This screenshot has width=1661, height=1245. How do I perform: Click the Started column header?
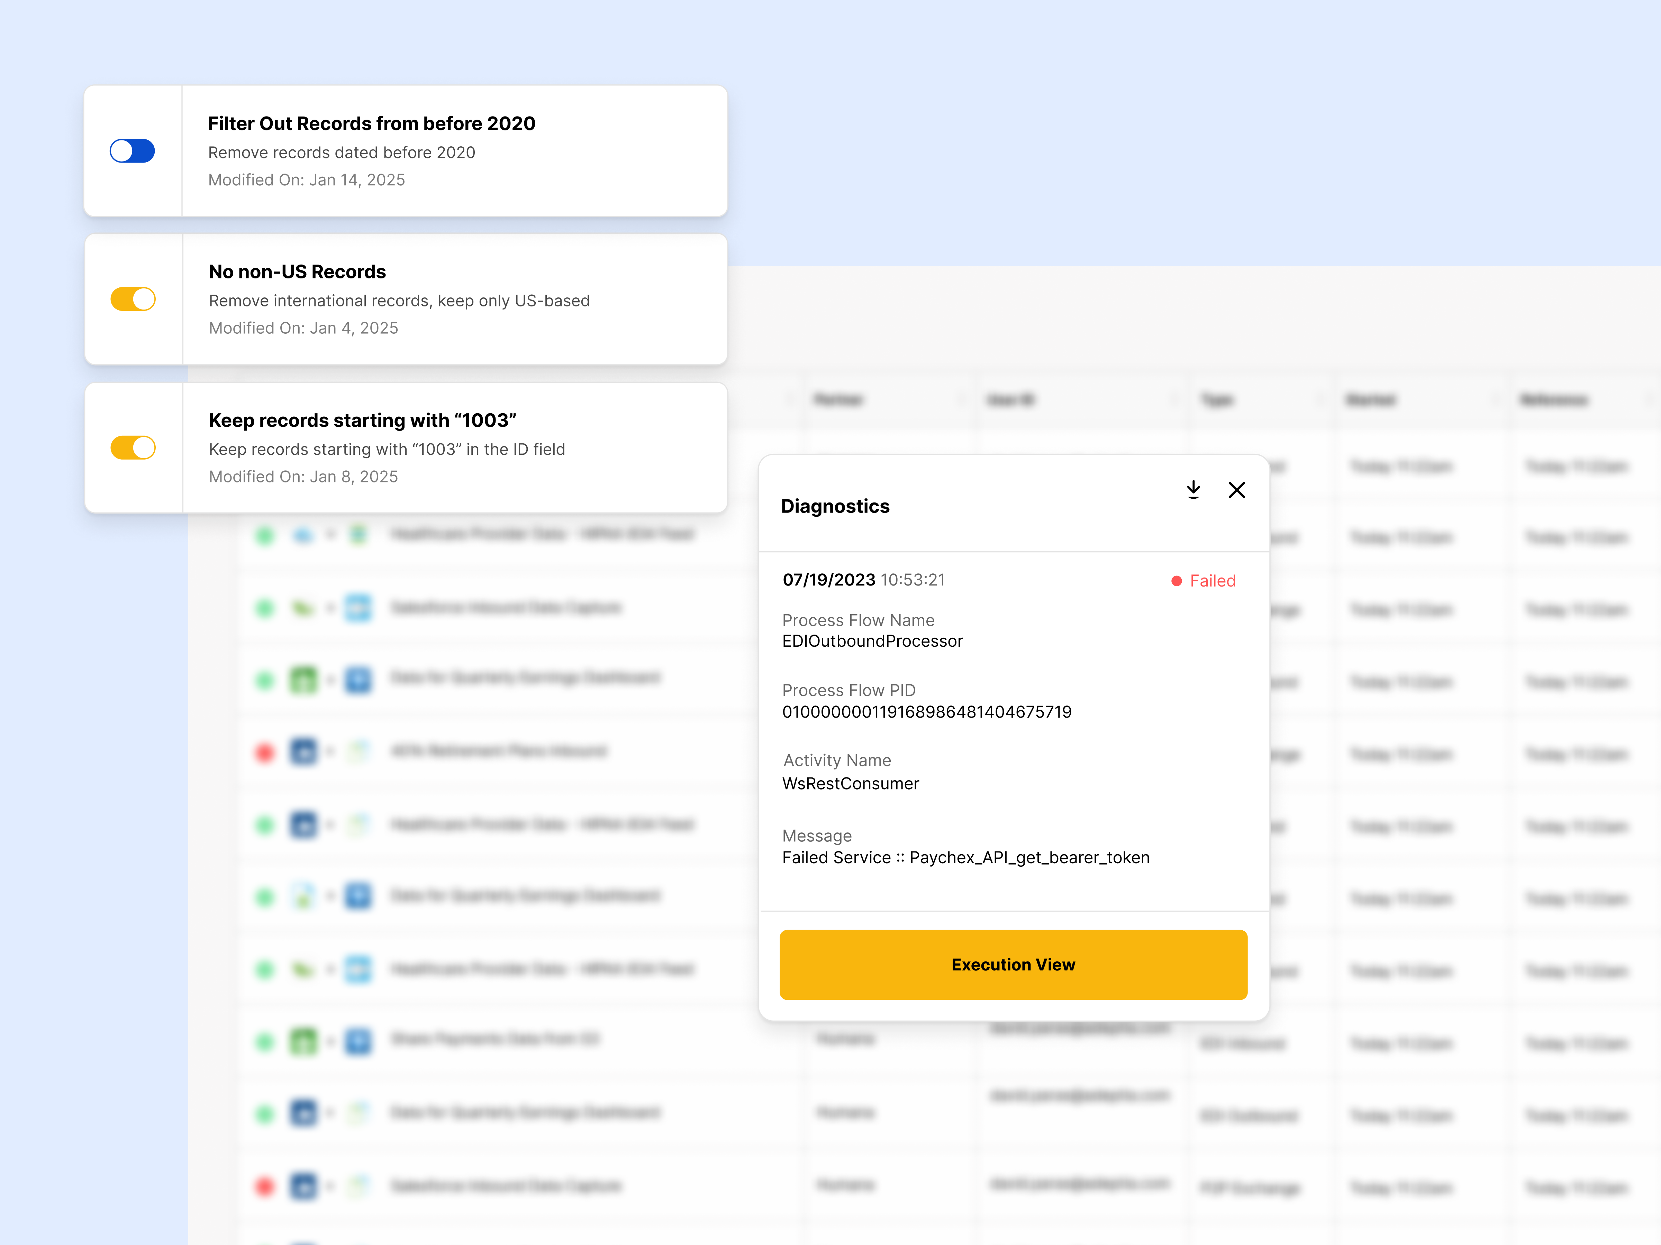[1370, 400]
